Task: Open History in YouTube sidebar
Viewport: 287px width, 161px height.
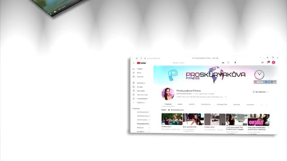Action: [140, 87]
